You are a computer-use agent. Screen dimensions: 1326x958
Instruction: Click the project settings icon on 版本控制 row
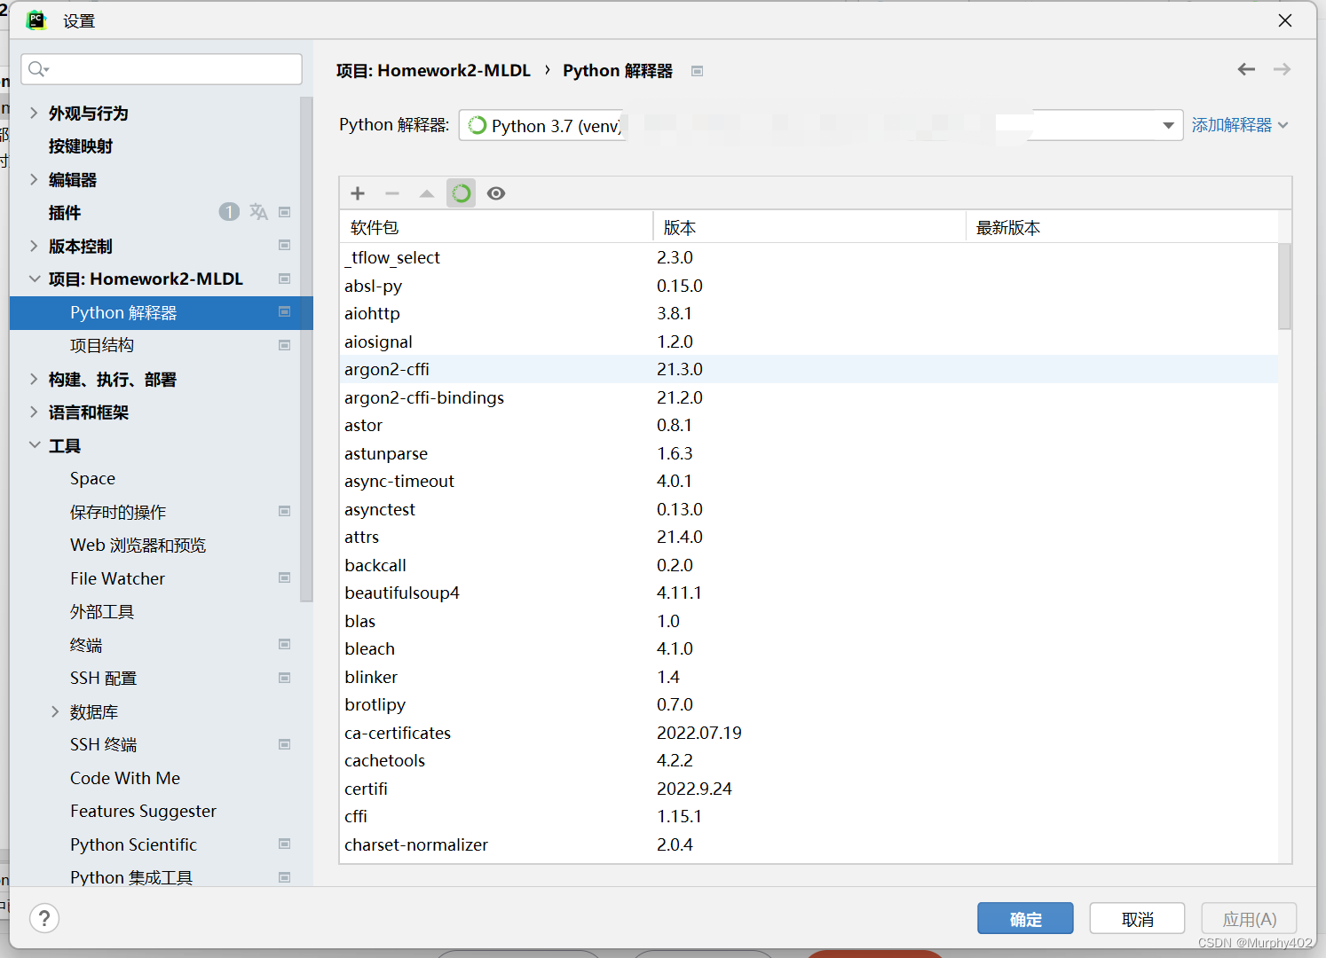(x=285, y=246)
